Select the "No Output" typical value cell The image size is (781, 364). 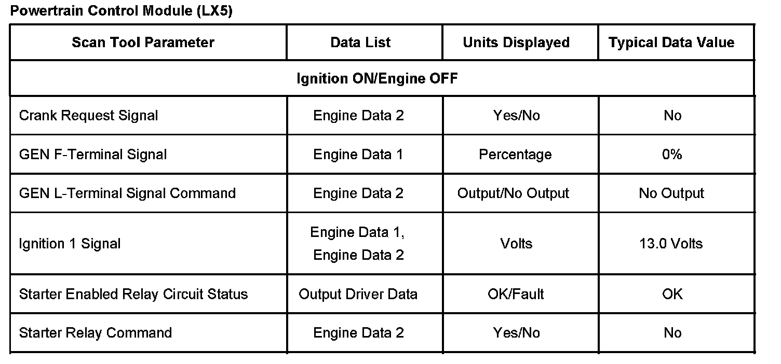click(671, 193)
